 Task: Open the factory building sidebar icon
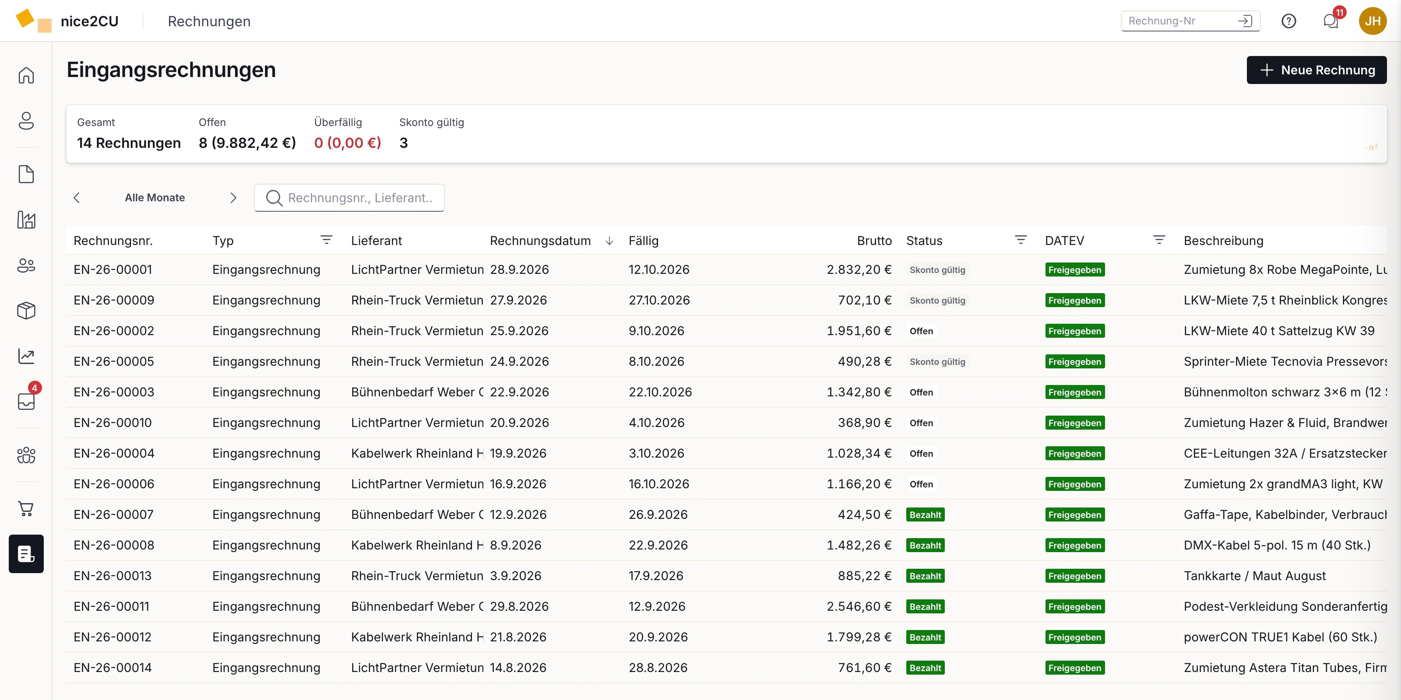pyautogui.click(x=26, y=220)
